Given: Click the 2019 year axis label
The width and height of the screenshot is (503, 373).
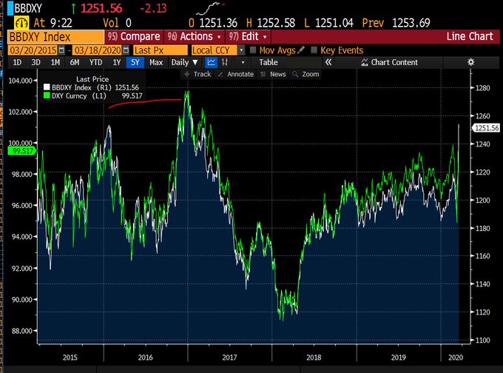Looking at the screenshot, I should click(x=398, y=357).
